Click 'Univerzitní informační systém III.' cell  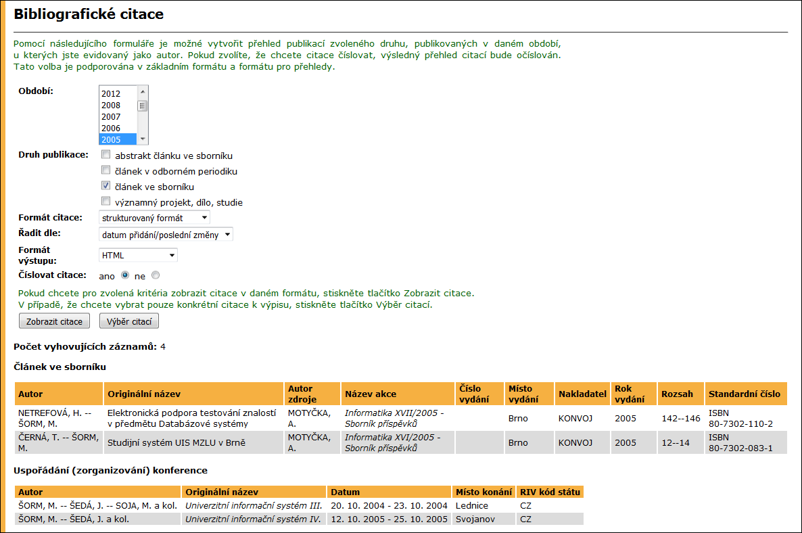pos(254,505)
